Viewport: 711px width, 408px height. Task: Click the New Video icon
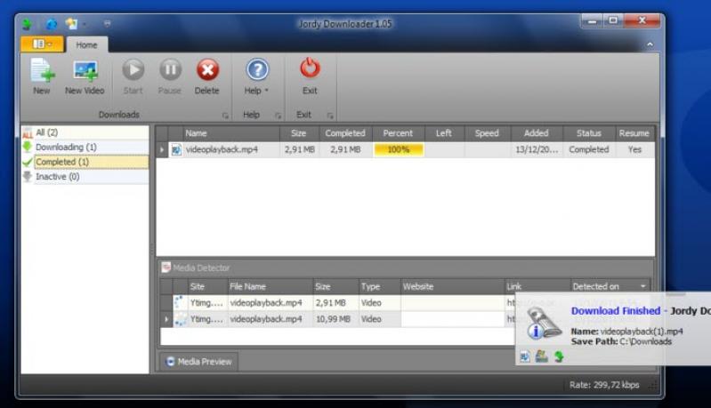tap(85, 71)
